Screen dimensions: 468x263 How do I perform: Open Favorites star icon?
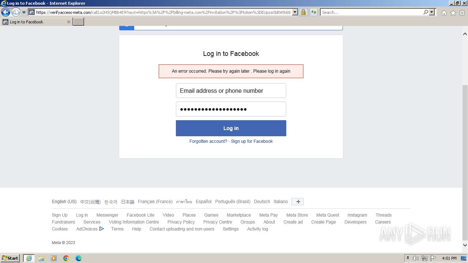[x=453, y=13]
